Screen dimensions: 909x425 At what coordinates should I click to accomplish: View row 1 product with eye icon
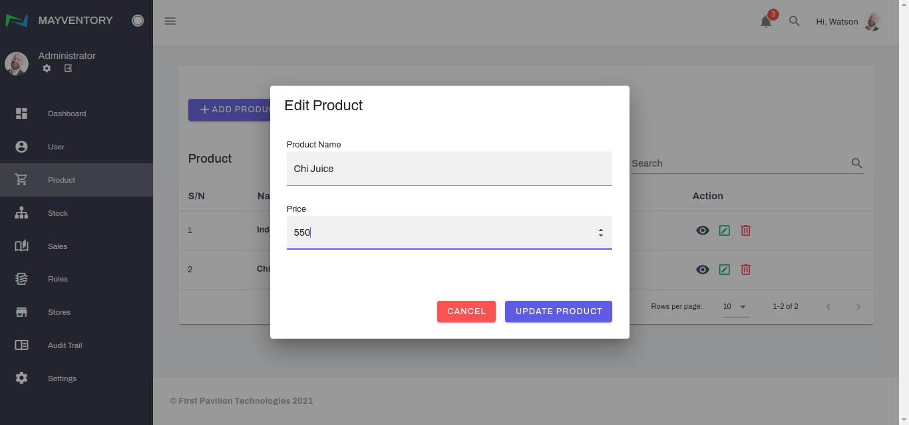[703, 230]
